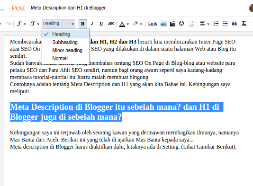Click the line 'Meta description di Blogger harus'
This screenshot has width=253, height=186.
123,147
